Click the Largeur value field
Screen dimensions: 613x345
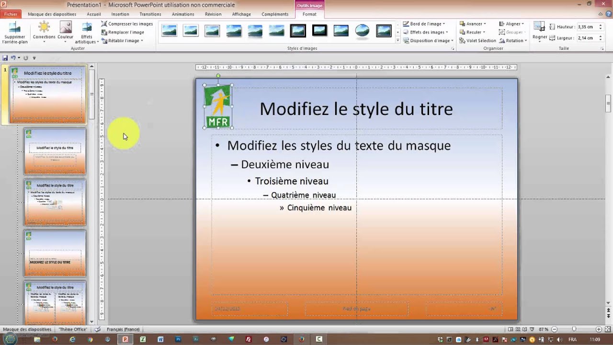pyautogui.click(x=587, y=38)
